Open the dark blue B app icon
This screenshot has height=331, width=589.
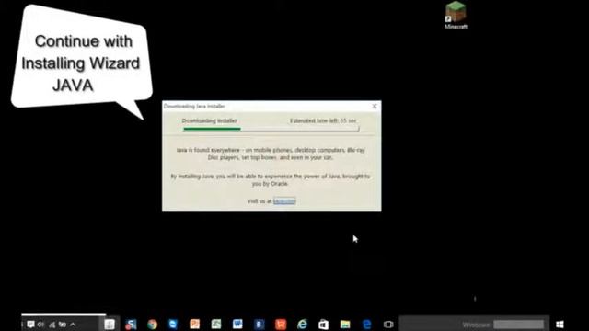pos(260,325)
